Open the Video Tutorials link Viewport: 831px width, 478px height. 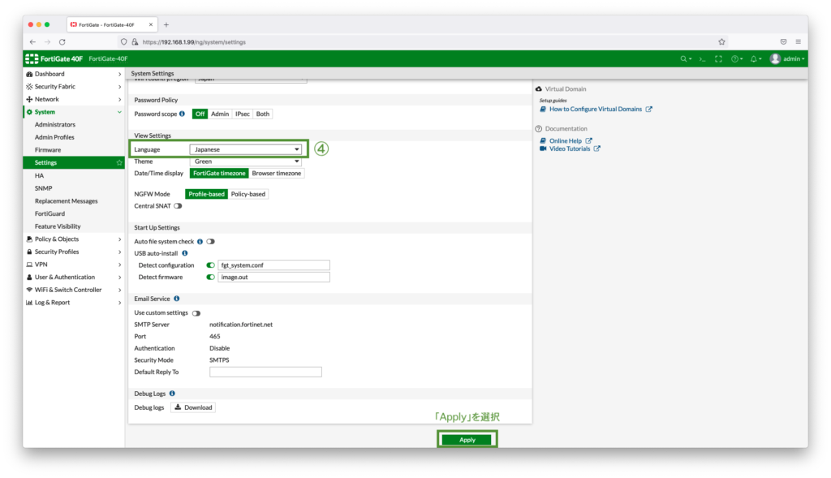point(570,149)
